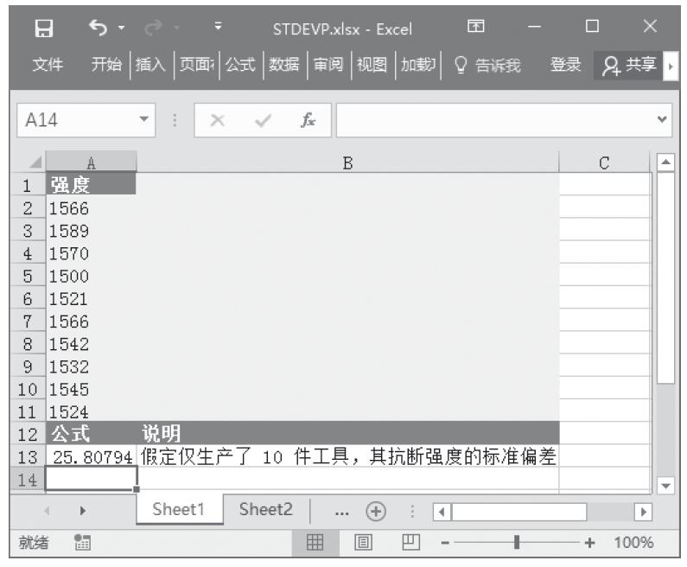Open Customize Quick Access Toolbar dropdown
687x567 pixels.
[219, 28]
